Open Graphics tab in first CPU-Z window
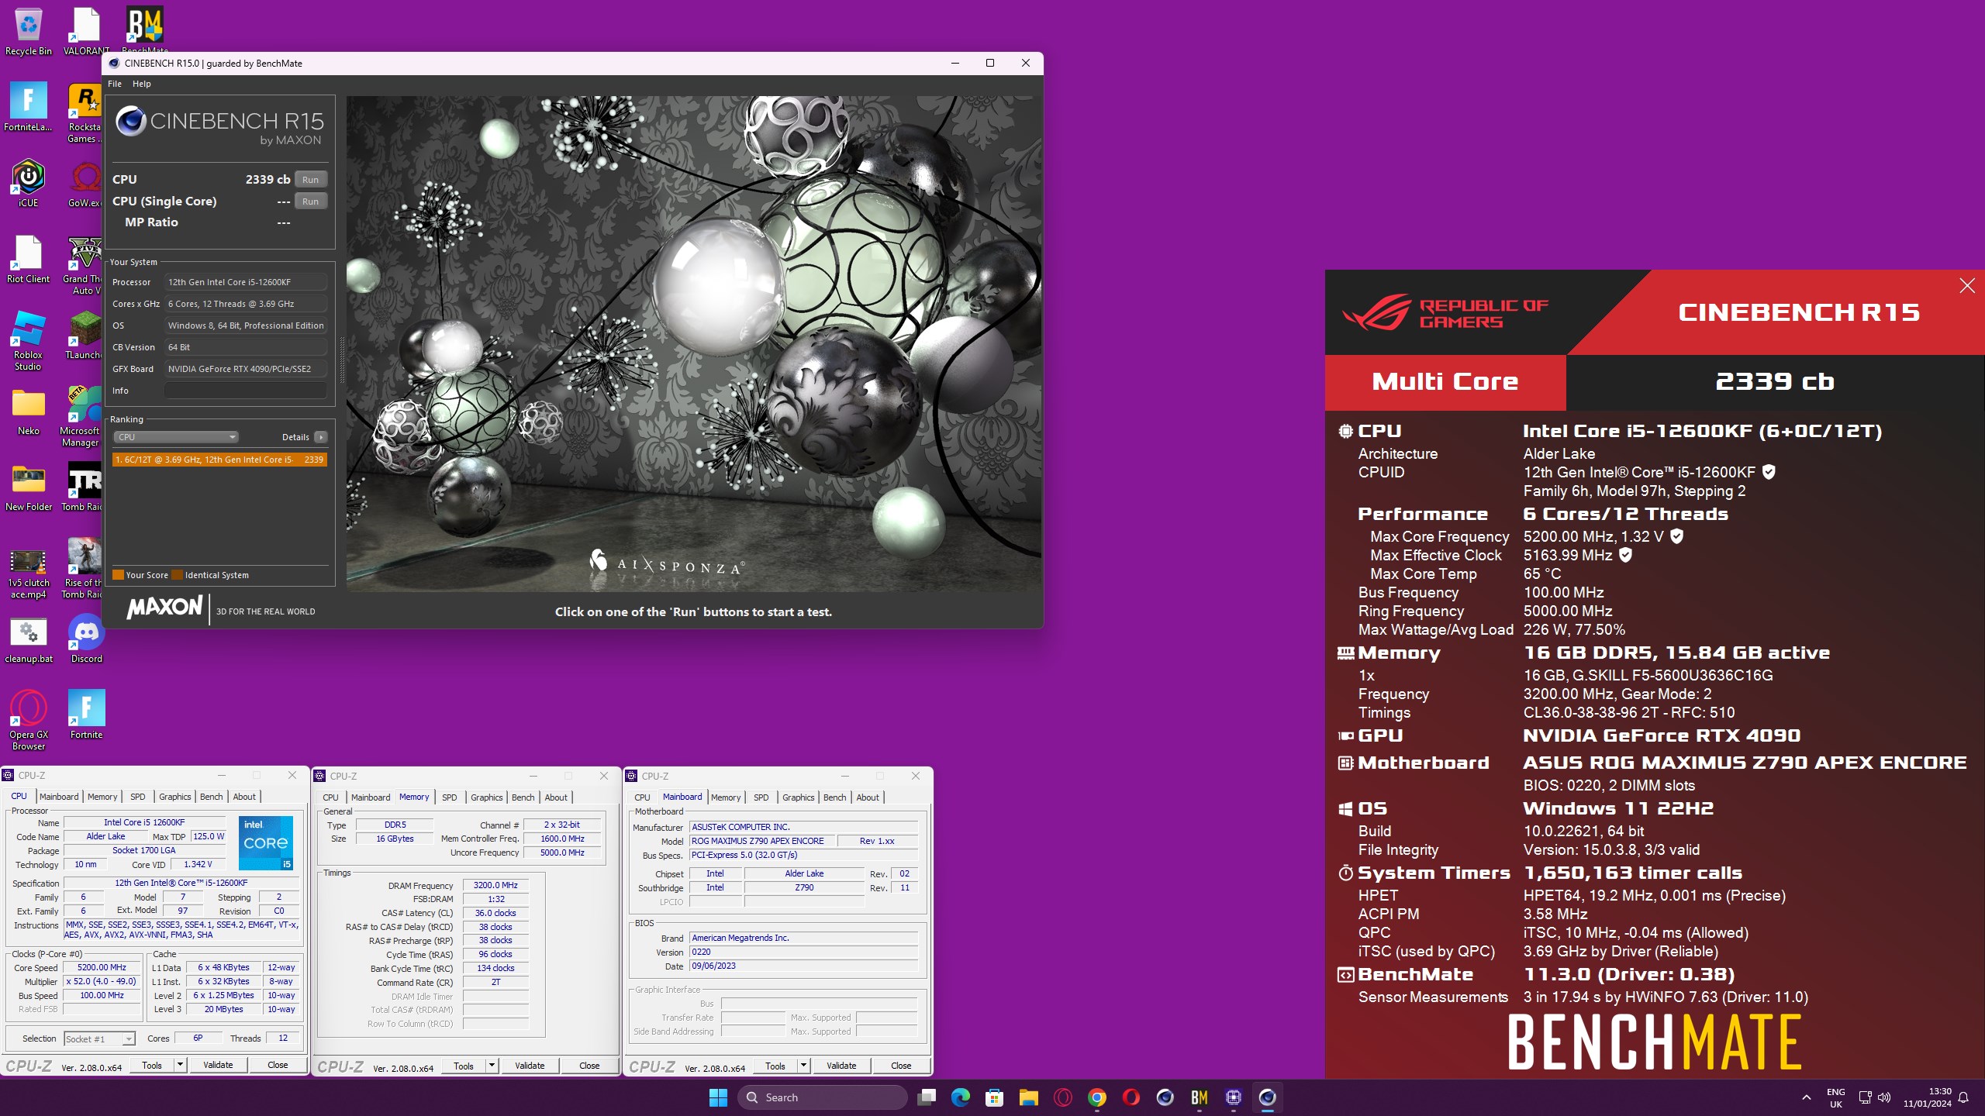Viewport: 1985px width, 1116px height. click(x=175, y=797)
